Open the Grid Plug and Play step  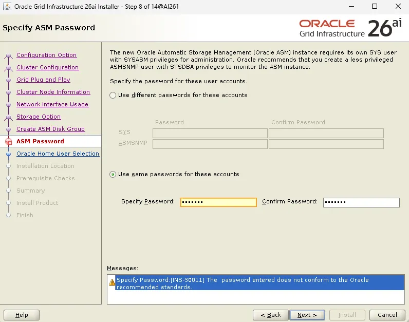(x=43, y=80)
